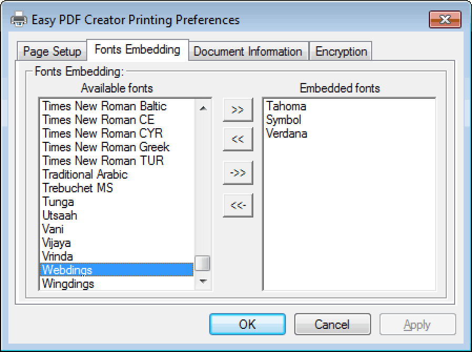This screenshot has height=352, width=472.
Task: Switch to the Page Setup tab
Action: tap(52, 51)
